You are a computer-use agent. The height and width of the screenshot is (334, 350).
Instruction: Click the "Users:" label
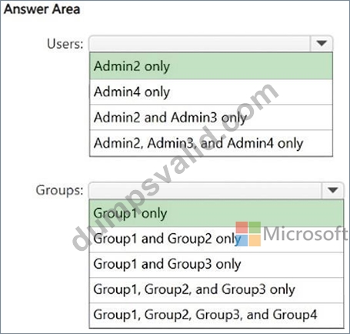pyautogui.click(x=65, y=44)
